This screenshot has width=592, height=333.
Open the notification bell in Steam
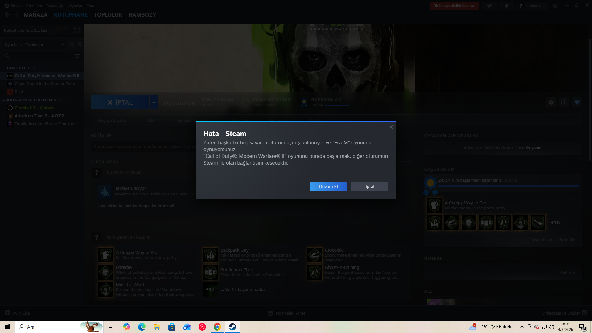pos(506,6)
